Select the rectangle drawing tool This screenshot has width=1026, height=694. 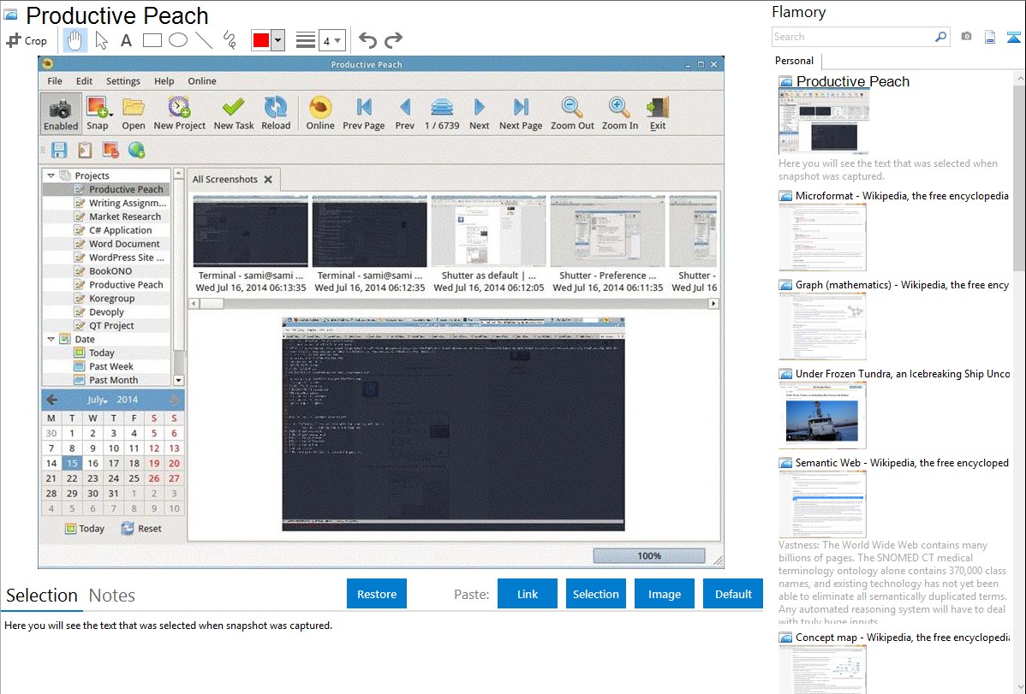(152, 40)
